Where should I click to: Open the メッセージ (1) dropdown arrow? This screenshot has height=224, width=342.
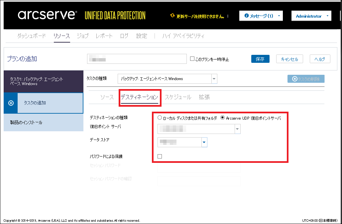click(279, 16)
